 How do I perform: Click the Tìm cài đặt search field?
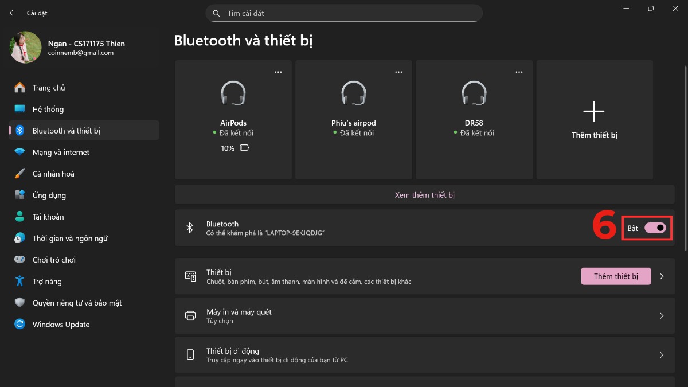(x=344, y=13)
